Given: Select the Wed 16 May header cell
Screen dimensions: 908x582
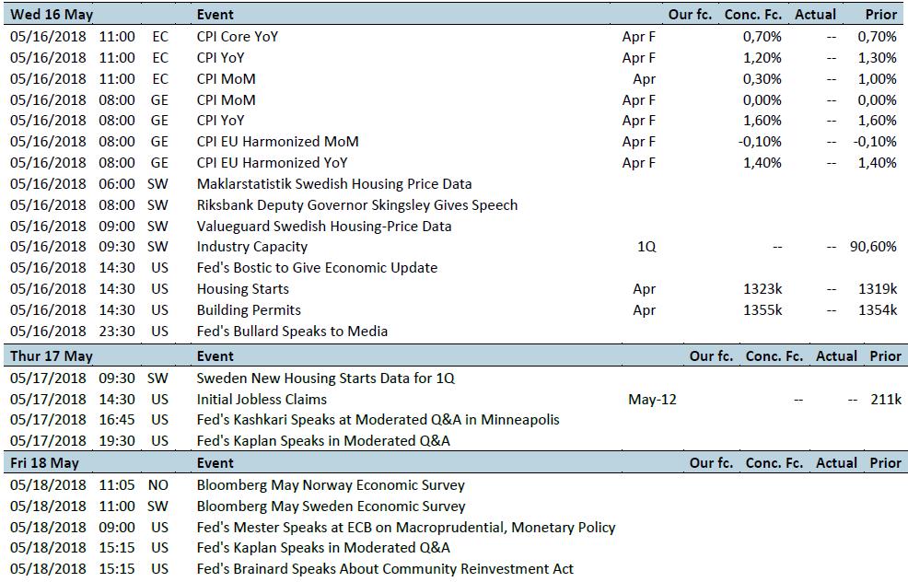Looking at the screenshot, I should point(52,15).
